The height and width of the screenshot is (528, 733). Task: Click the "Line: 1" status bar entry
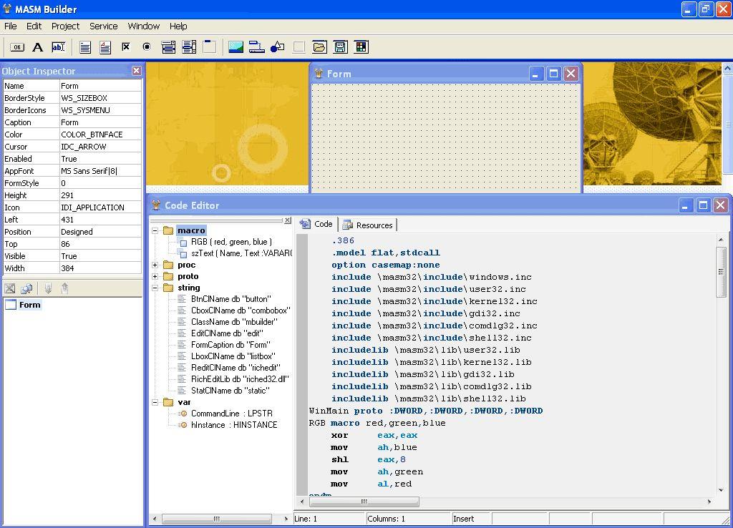coord(329,519)
